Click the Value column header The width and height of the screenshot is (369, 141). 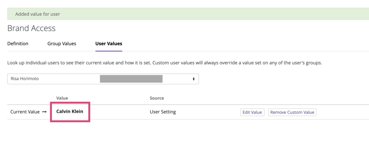pyautogui.click(x=62, y=98)
